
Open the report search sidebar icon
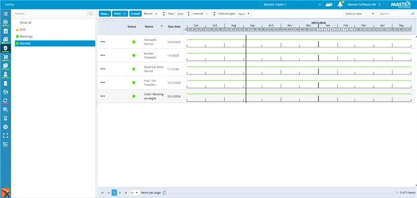click(5, 109)
